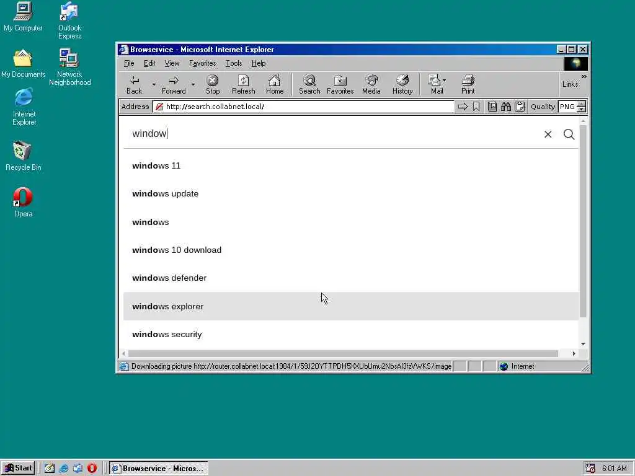
Task: Show browsing History from the toolbar
Action: (x=402, y=84)
